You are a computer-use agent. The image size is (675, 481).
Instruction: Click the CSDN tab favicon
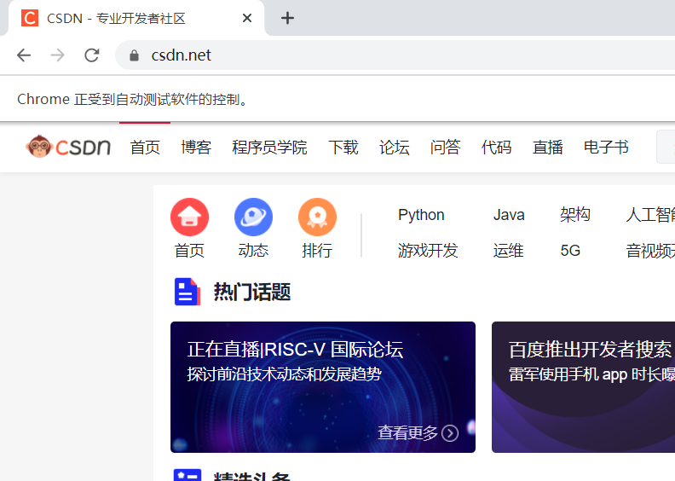coord(30,18)
